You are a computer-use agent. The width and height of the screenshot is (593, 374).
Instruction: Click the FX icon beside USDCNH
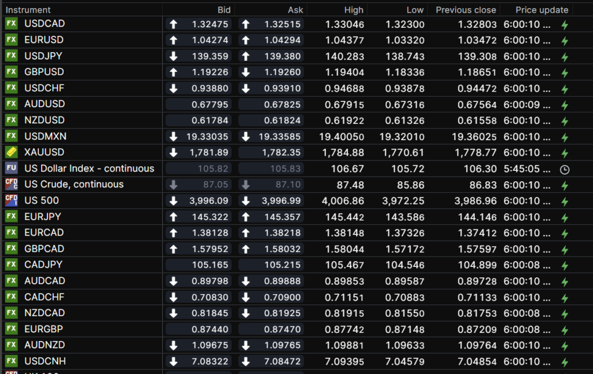[11, 361]
